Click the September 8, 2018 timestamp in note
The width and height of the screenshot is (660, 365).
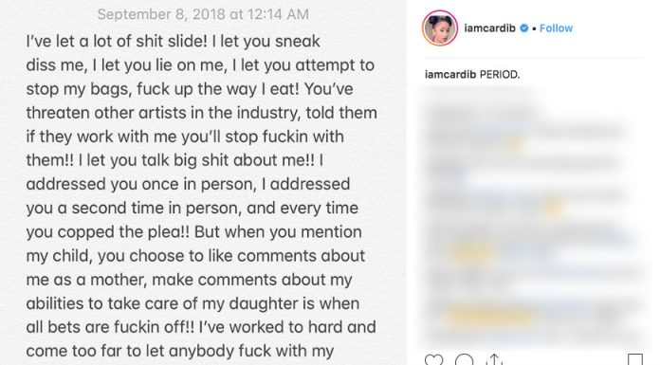point(203,14)
